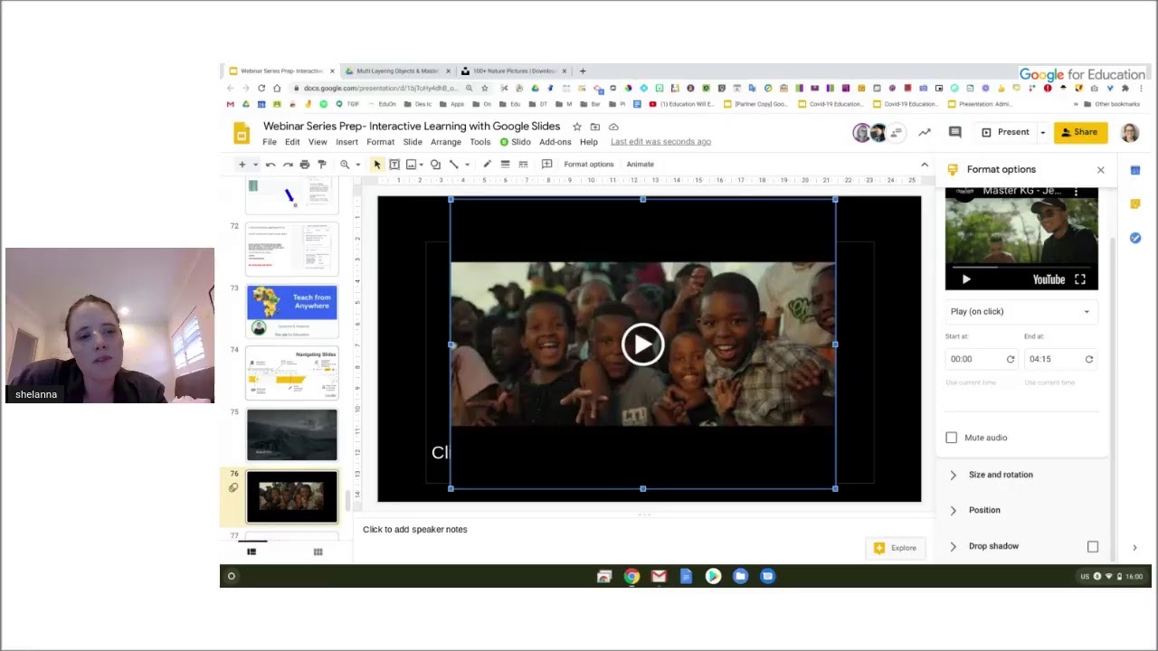The image size is (1158, 651).
Task: Click the Move to folder icon
Action: tap(595, 127)
